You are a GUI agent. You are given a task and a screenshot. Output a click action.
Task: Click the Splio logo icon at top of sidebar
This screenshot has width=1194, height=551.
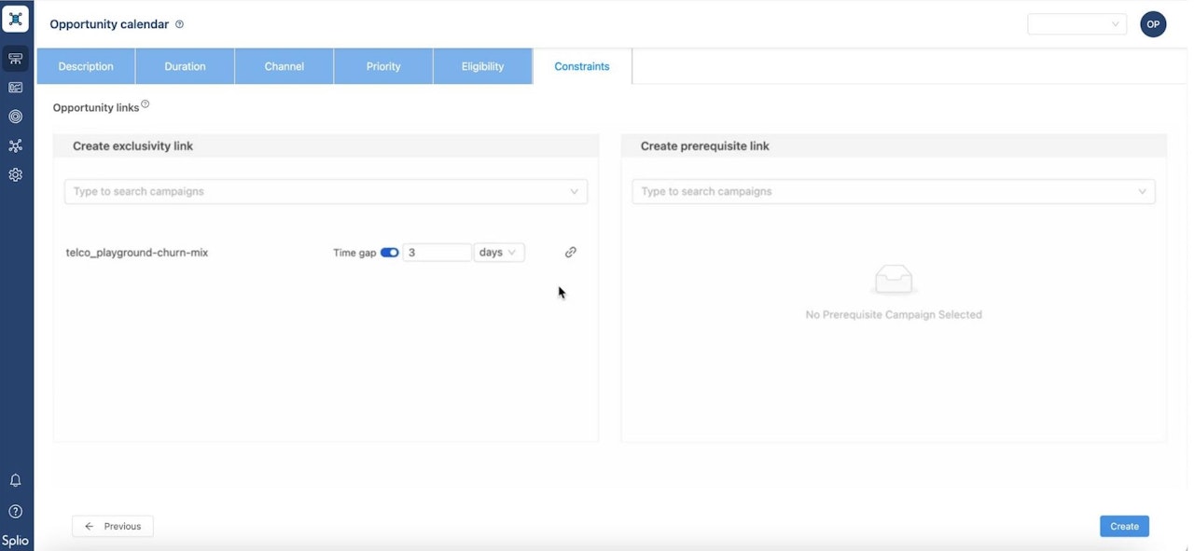16,19
